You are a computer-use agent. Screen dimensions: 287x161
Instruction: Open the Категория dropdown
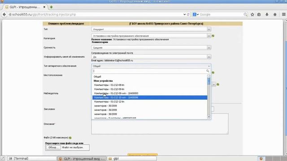click(151, 36)
